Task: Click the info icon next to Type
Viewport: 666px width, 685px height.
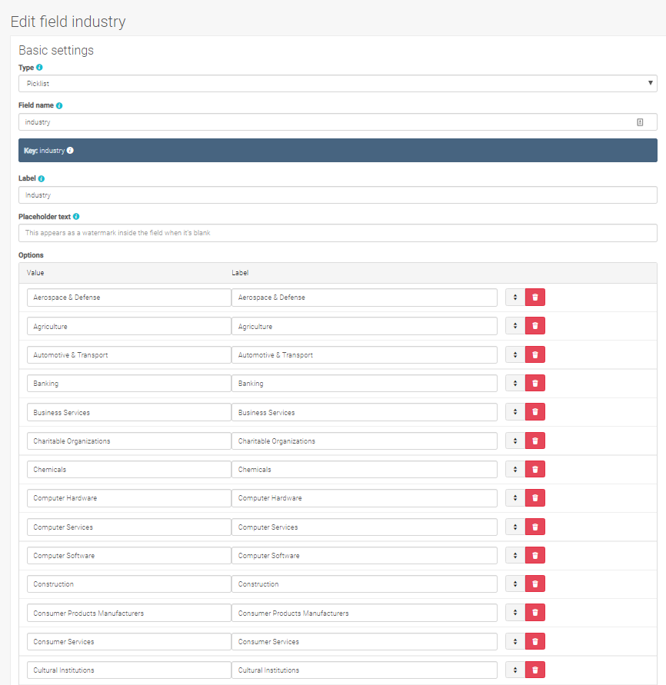Action: click(39, 68)
